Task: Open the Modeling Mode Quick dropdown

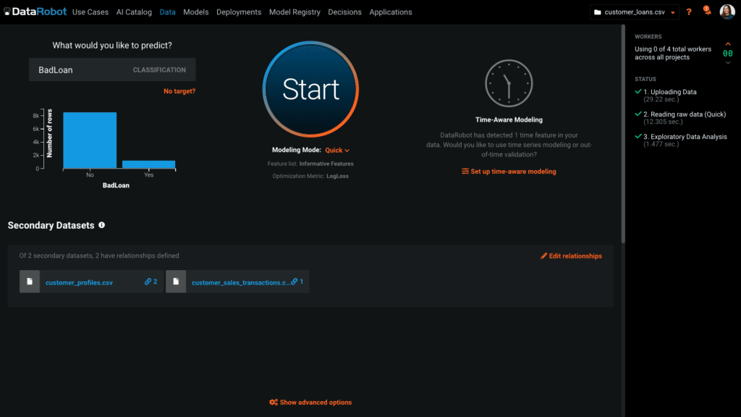Action: [337, 150]
